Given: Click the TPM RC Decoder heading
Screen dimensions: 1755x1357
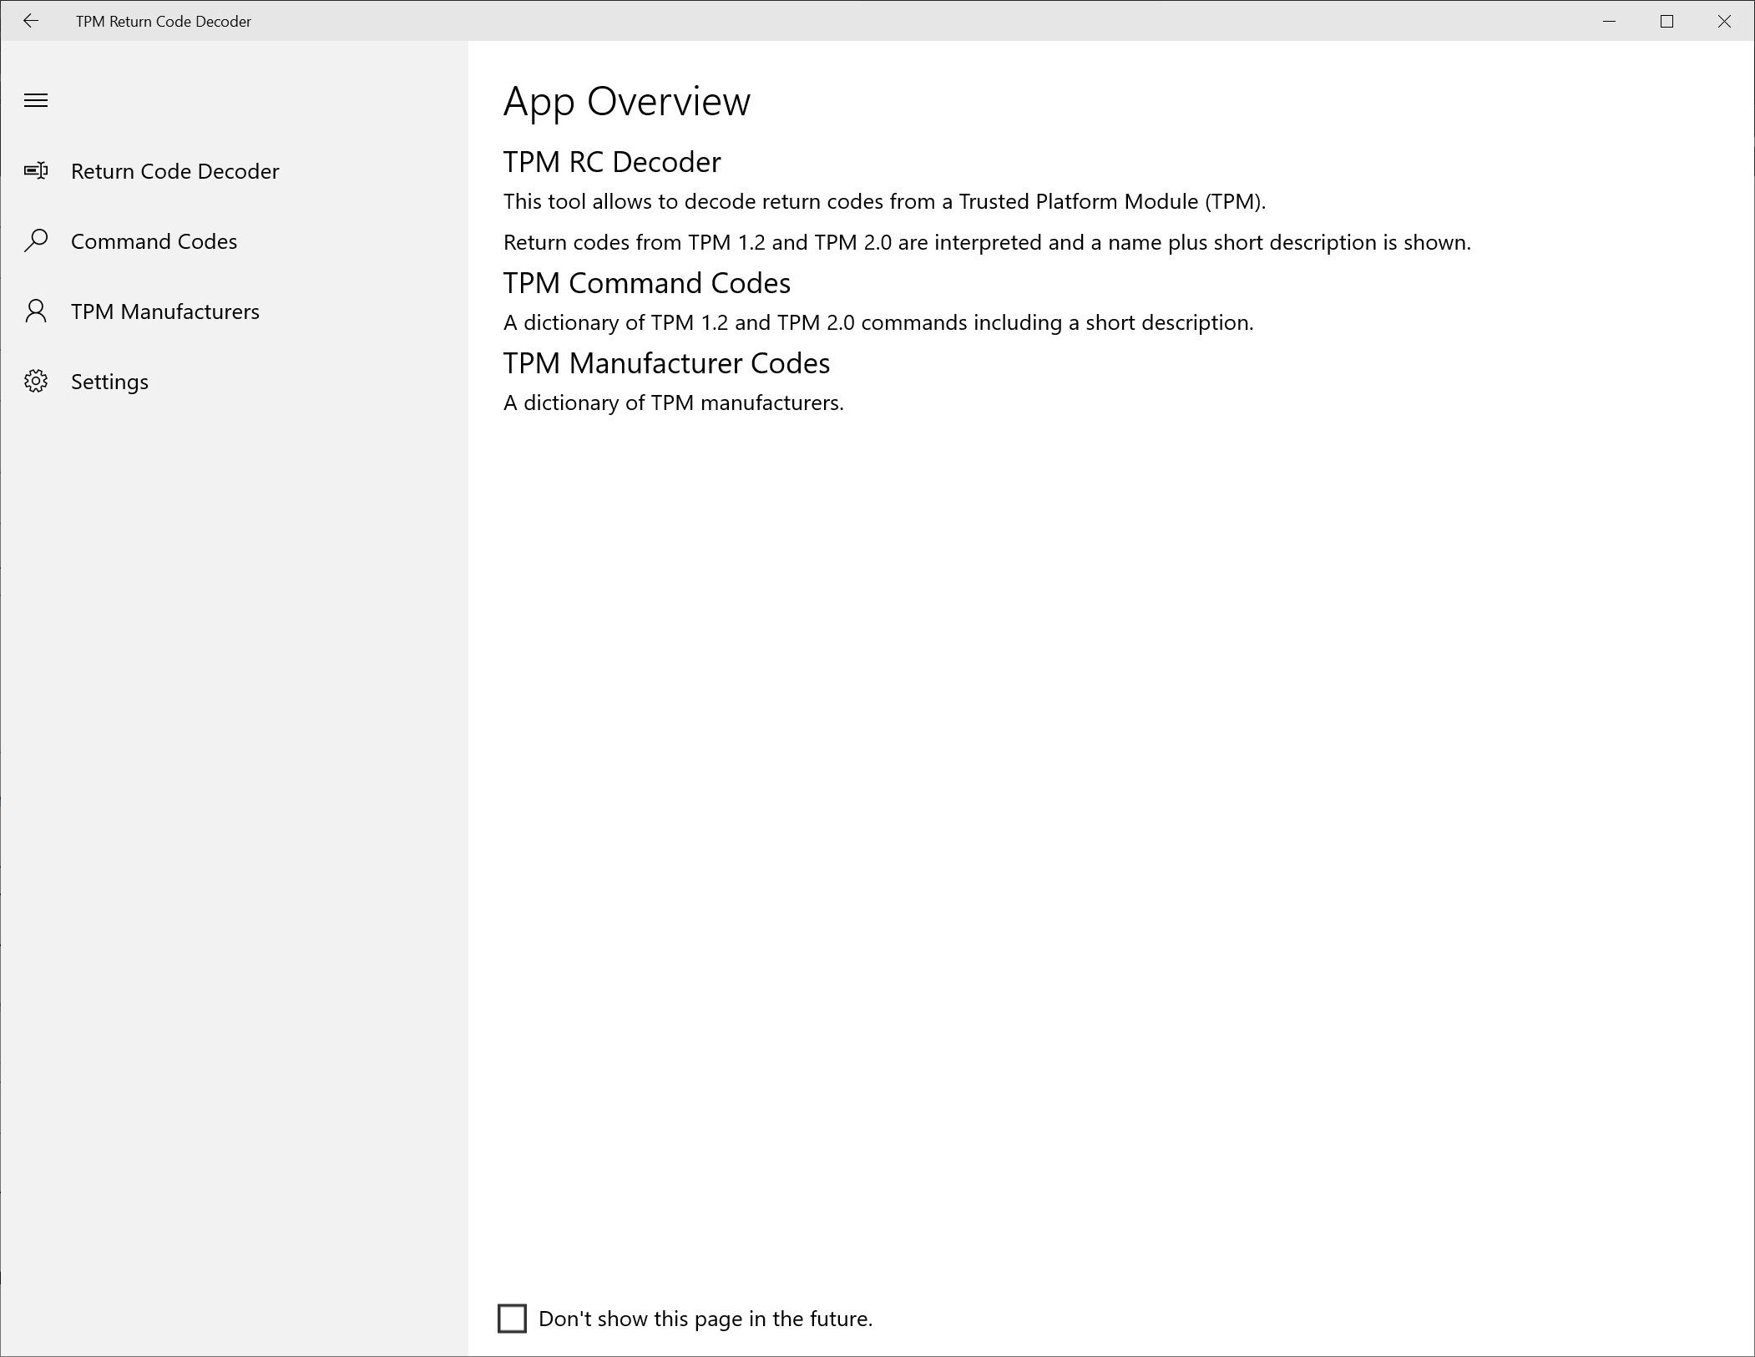Looking at the screenshot, I should [x=611, y=162].
